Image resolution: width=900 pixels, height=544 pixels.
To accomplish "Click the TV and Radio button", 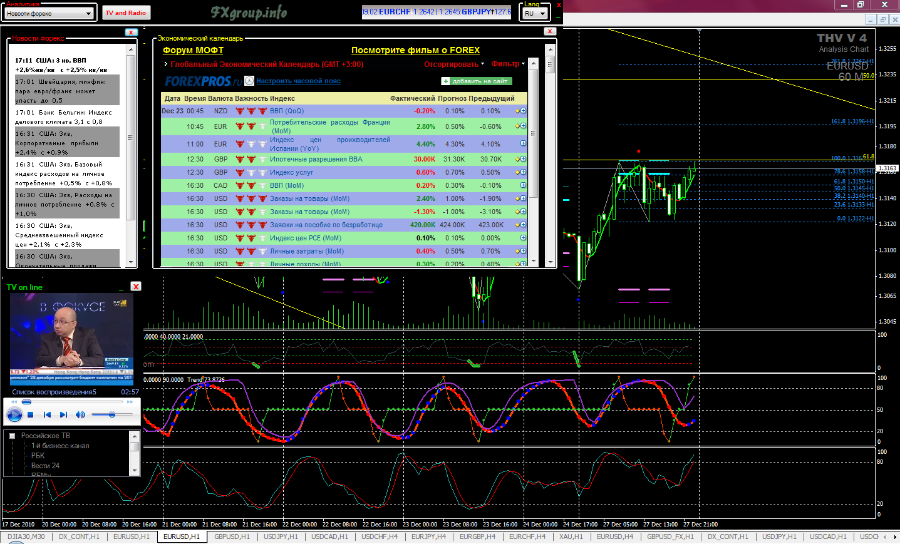I will pos(126,13).
